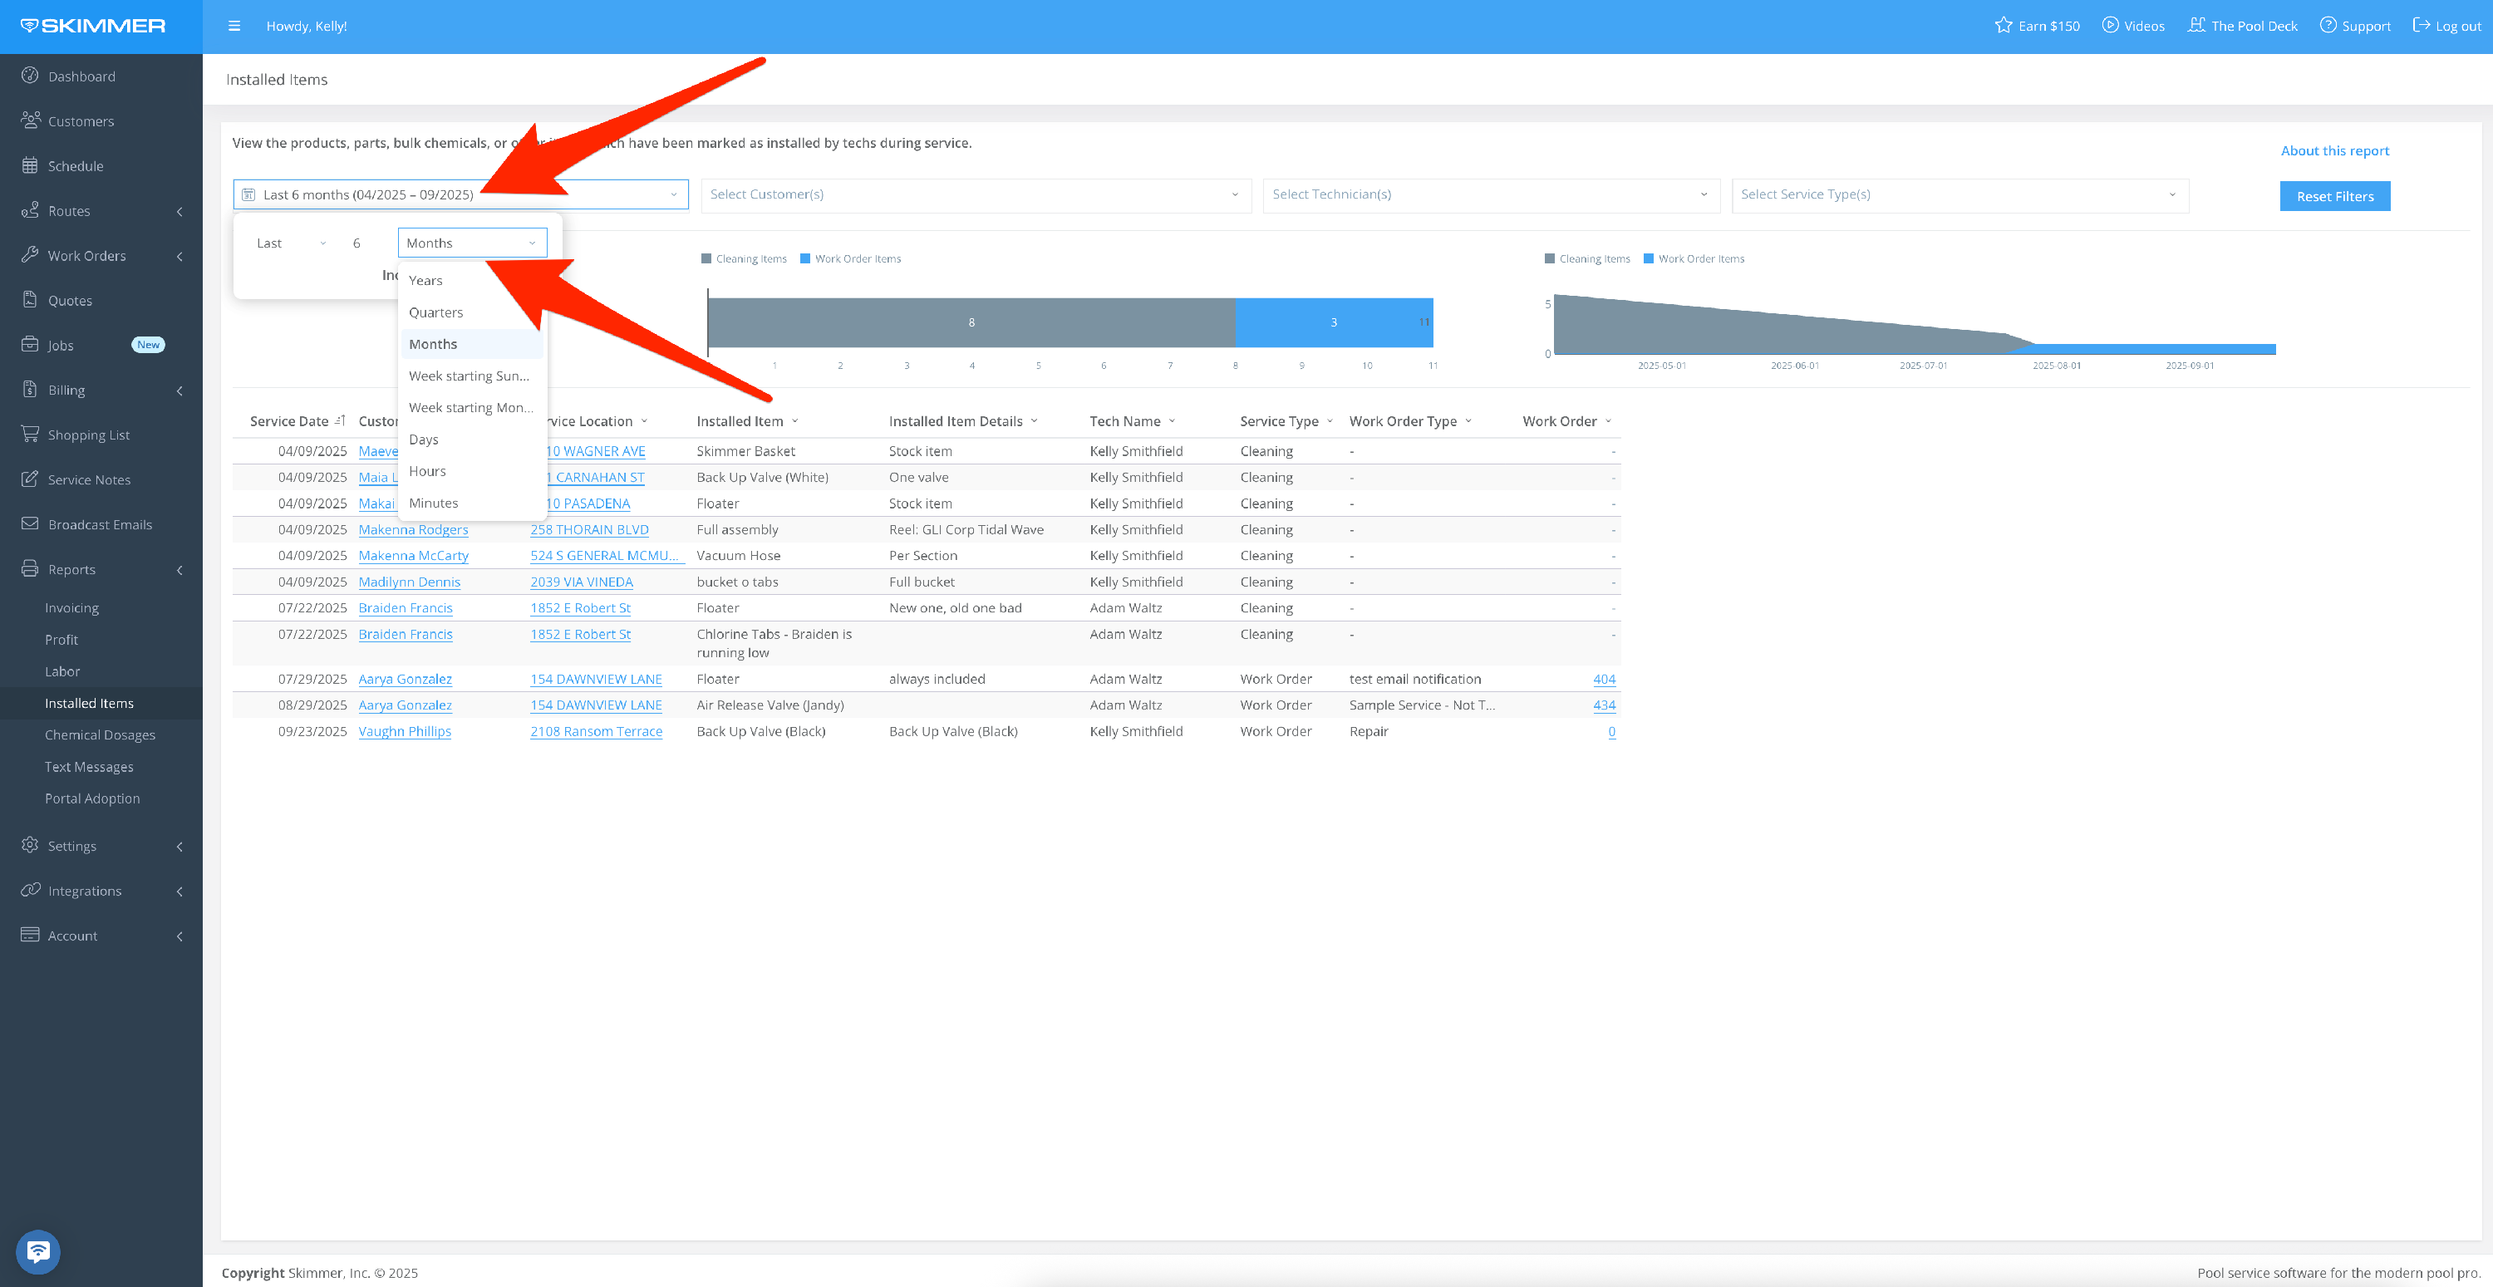This screenshot has height=1287, width=2493.
Task: Open the Select Customer(s) dropdown
Action: click(975, 194)
